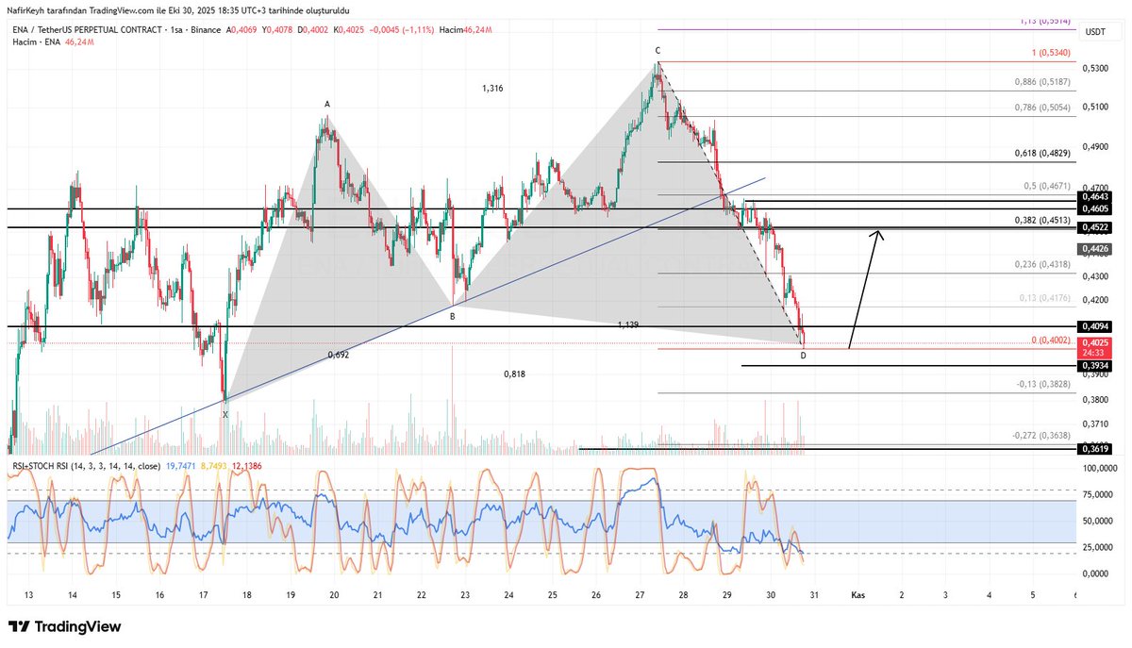Click the 1,139 pattern ratio label
The height and width of the screenshot is (648, 1132).
629,324
